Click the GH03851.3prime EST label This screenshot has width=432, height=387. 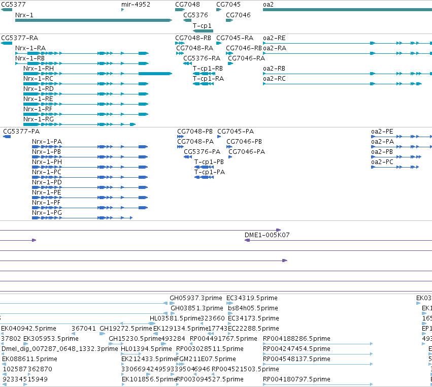coord(197,308)
